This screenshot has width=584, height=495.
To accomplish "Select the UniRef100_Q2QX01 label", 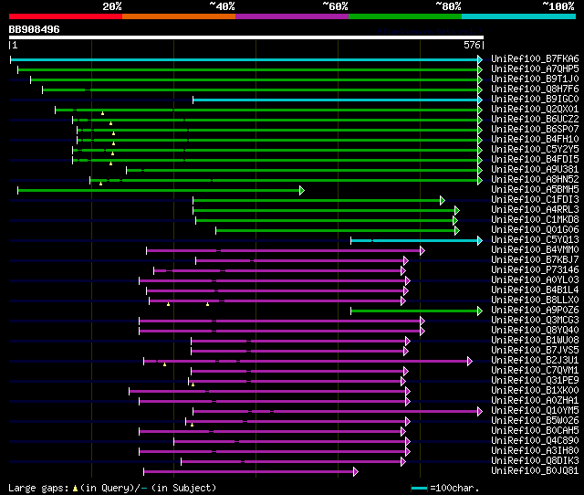I will coord(535,110).
